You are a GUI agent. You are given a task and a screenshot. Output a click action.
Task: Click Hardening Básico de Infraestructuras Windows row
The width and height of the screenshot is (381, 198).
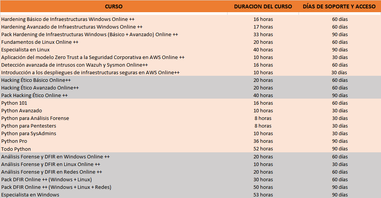click(x=68, y=19)
